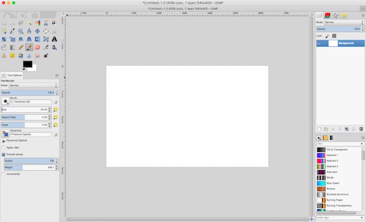366x222 pixels.
Task: Toggle the link chain beside Aspect Ratio
Action: coord(55,117)
